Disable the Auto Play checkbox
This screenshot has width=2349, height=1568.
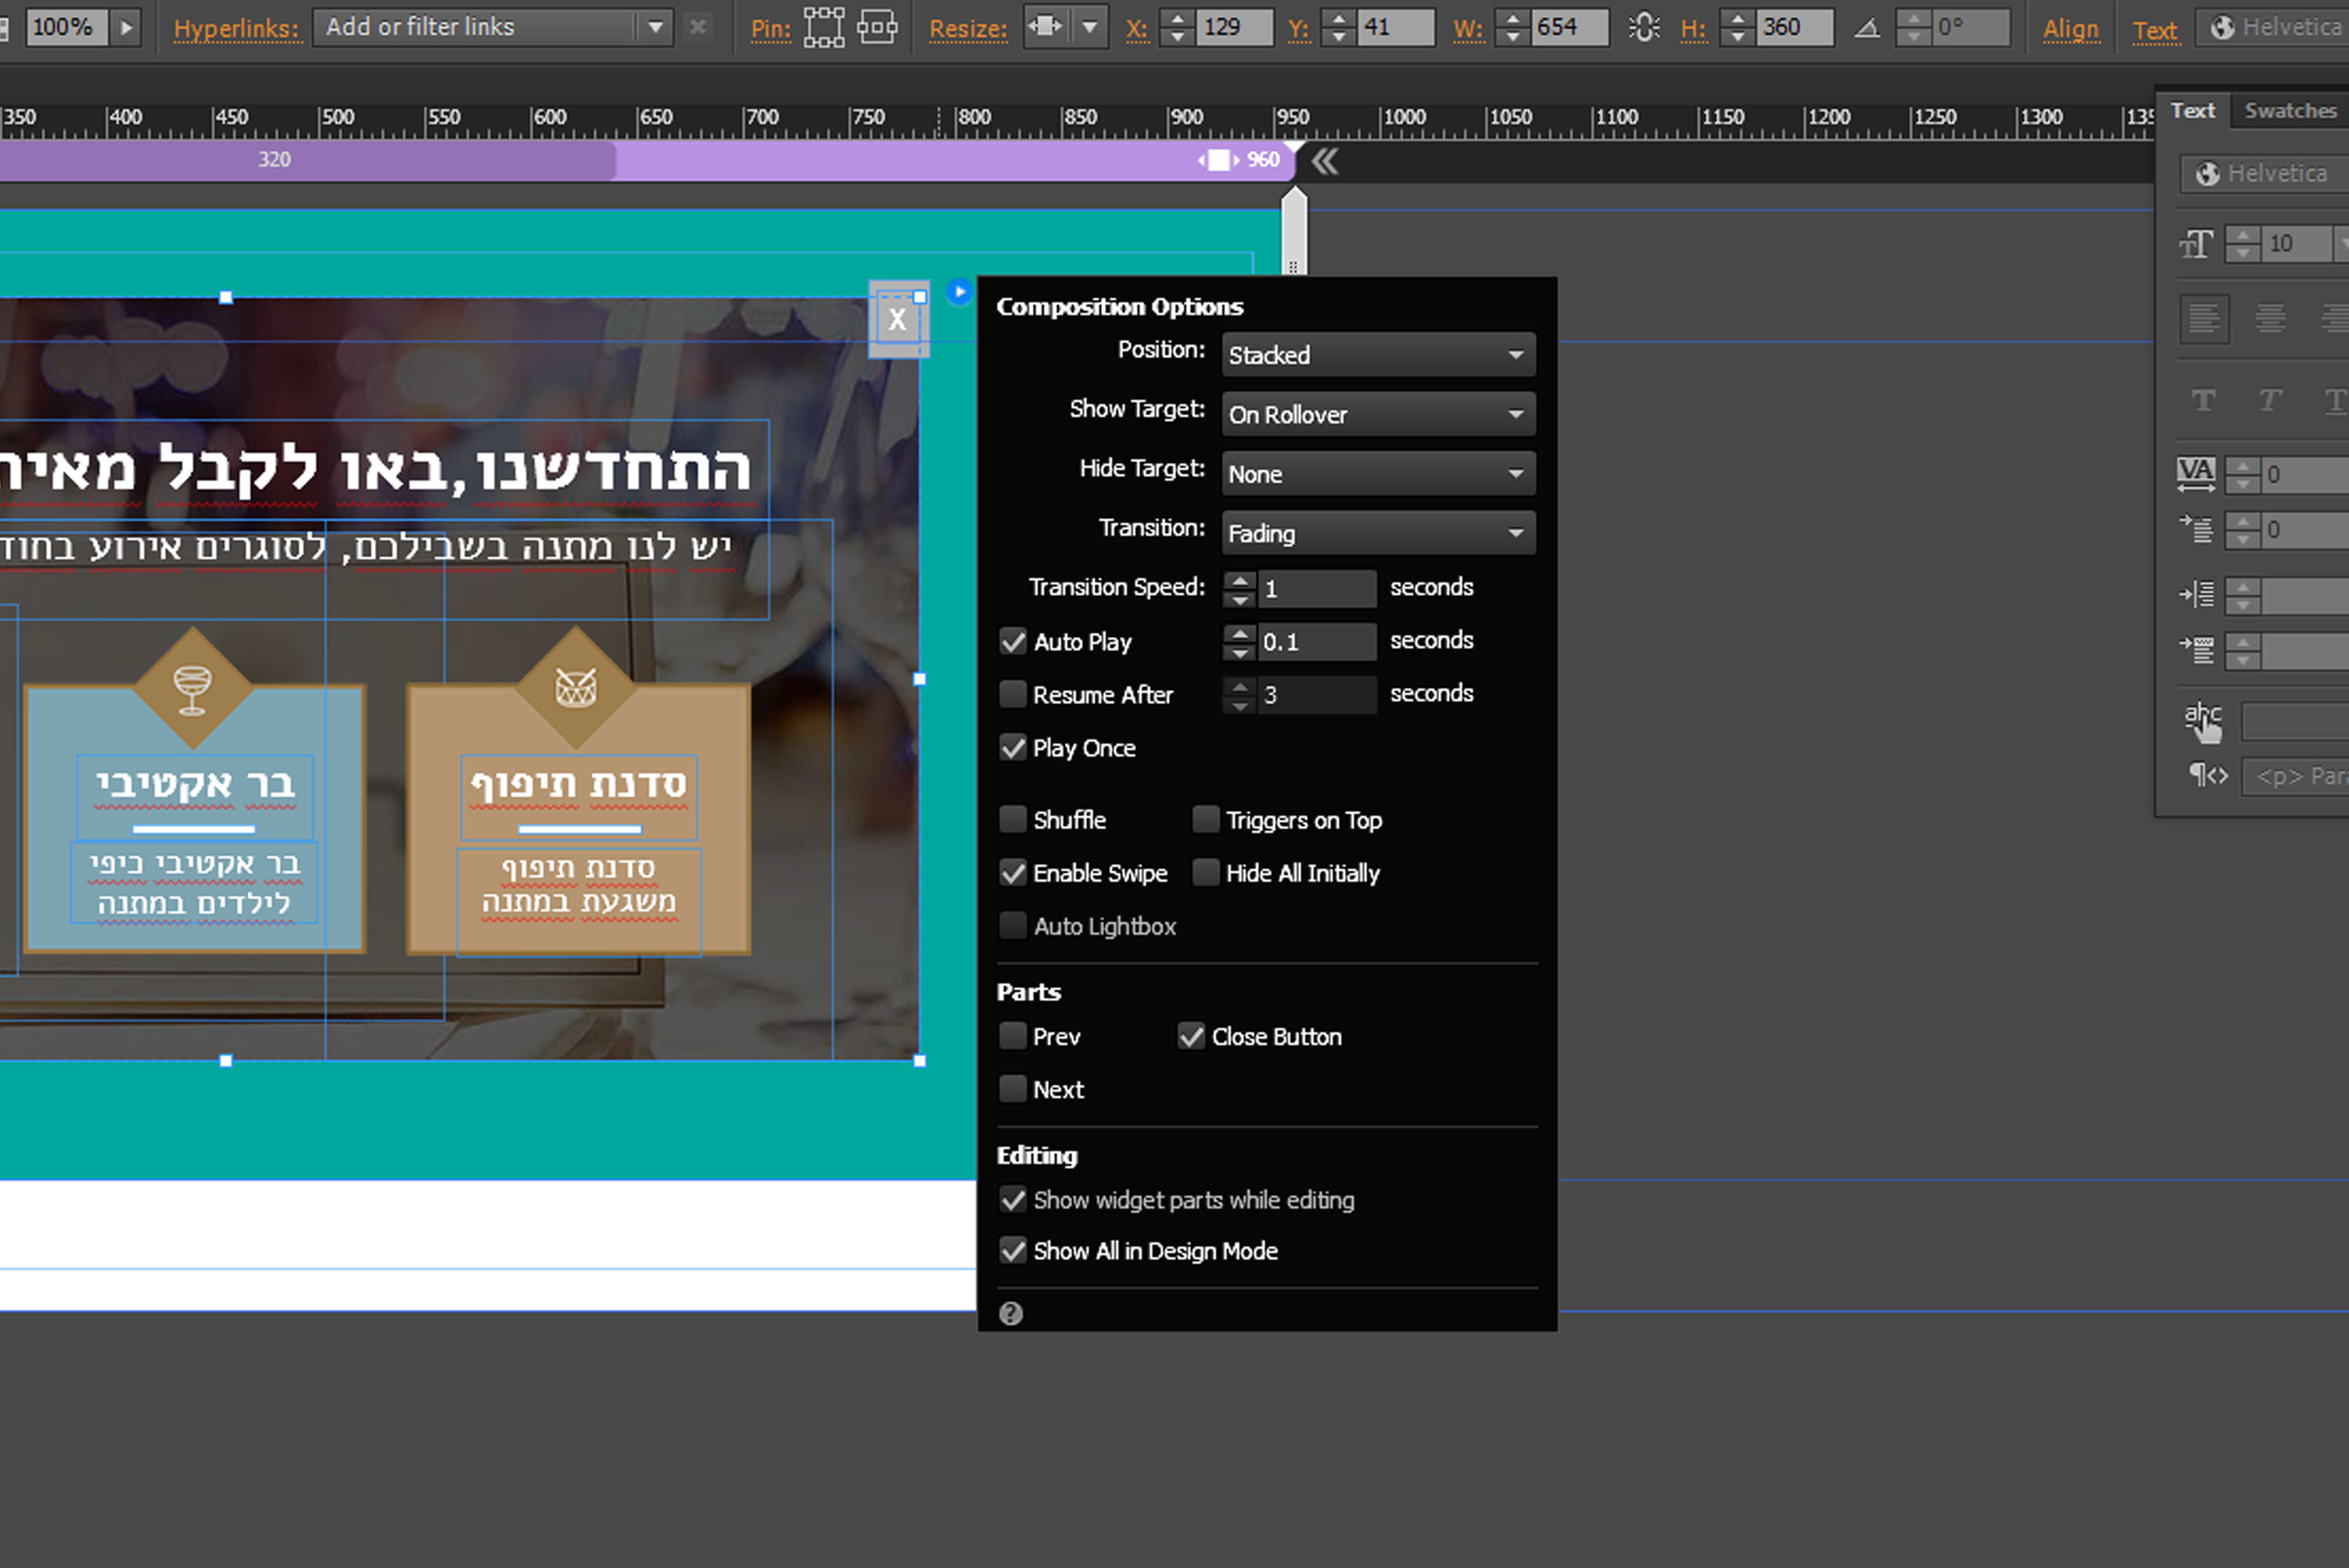point(1013,641)
